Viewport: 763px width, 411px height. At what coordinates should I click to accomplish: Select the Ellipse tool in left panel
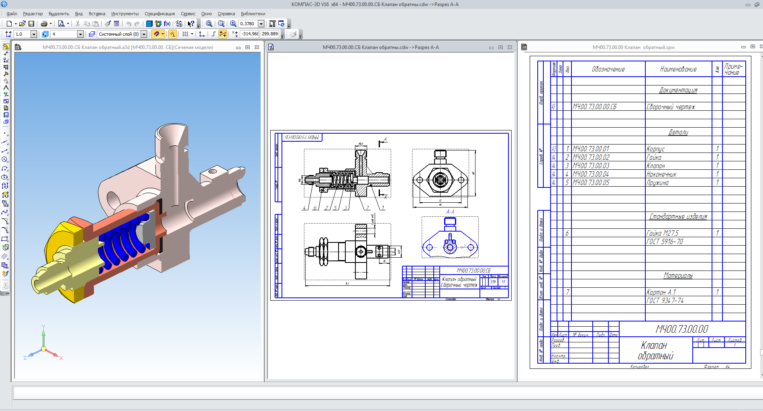tap(5, 177)
